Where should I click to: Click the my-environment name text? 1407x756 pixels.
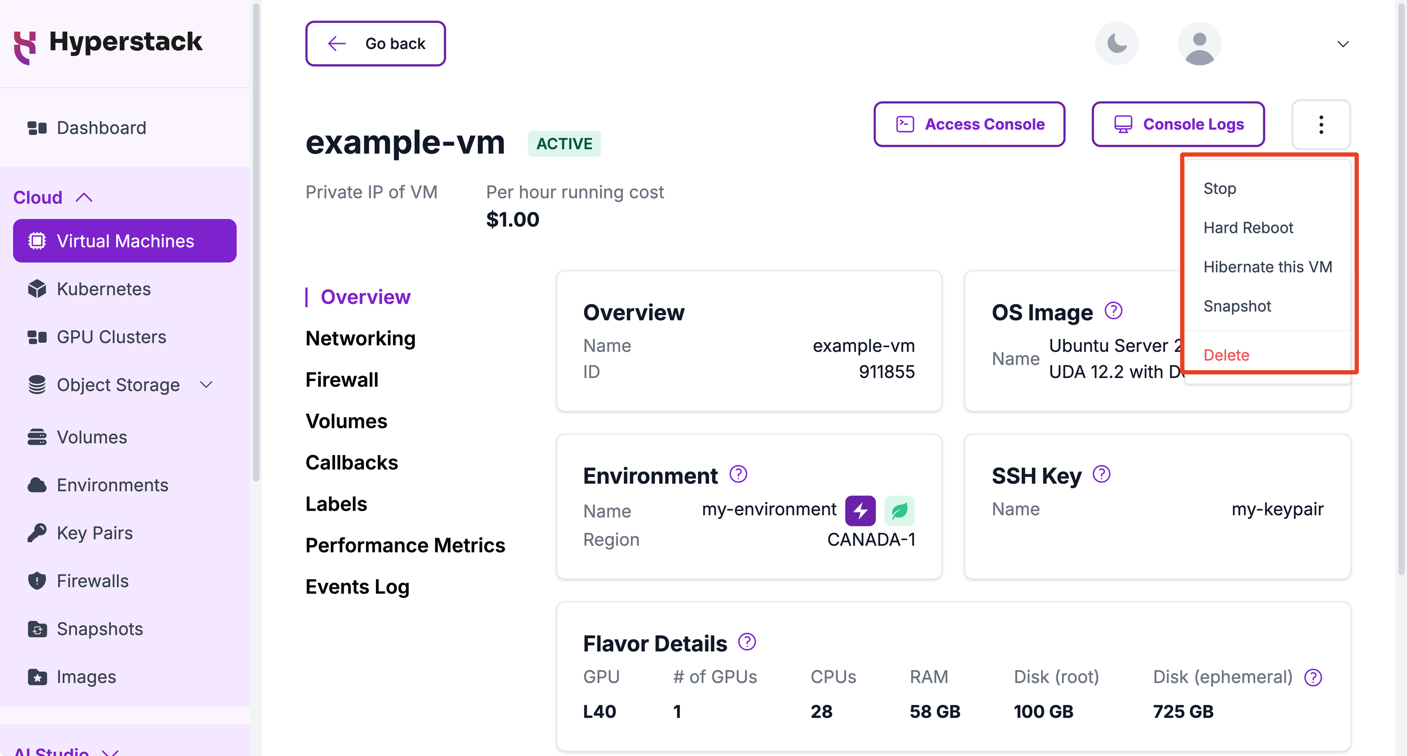(x=769, y=509)
